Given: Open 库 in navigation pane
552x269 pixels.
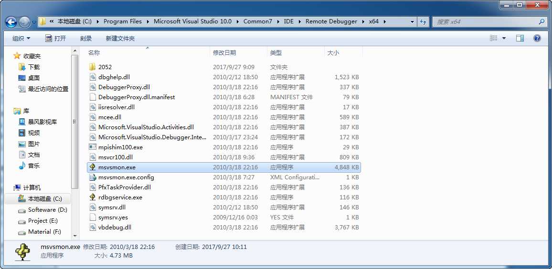Looking at the screenshot, I should [26, 111].
